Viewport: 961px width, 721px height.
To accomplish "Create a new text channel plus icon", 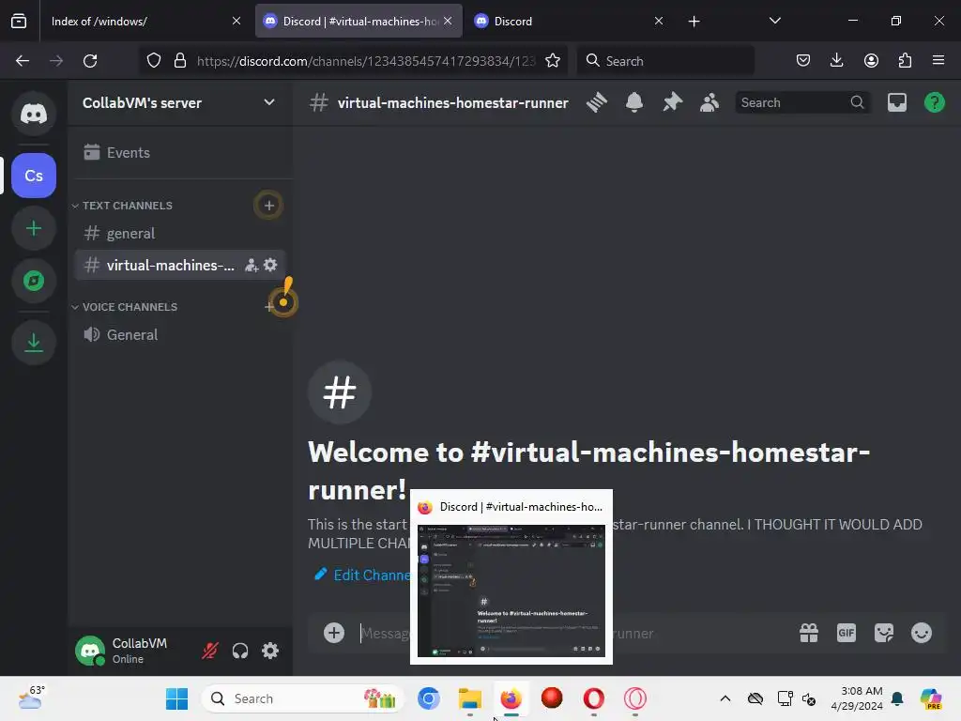I will pyautogui.click(x=269, y=206).
